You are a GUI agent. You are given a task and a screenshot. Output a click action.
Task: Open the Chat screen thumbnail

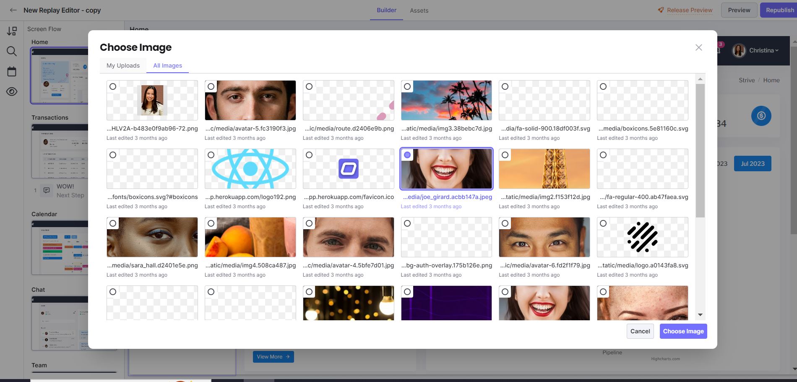tap(60, 323)
